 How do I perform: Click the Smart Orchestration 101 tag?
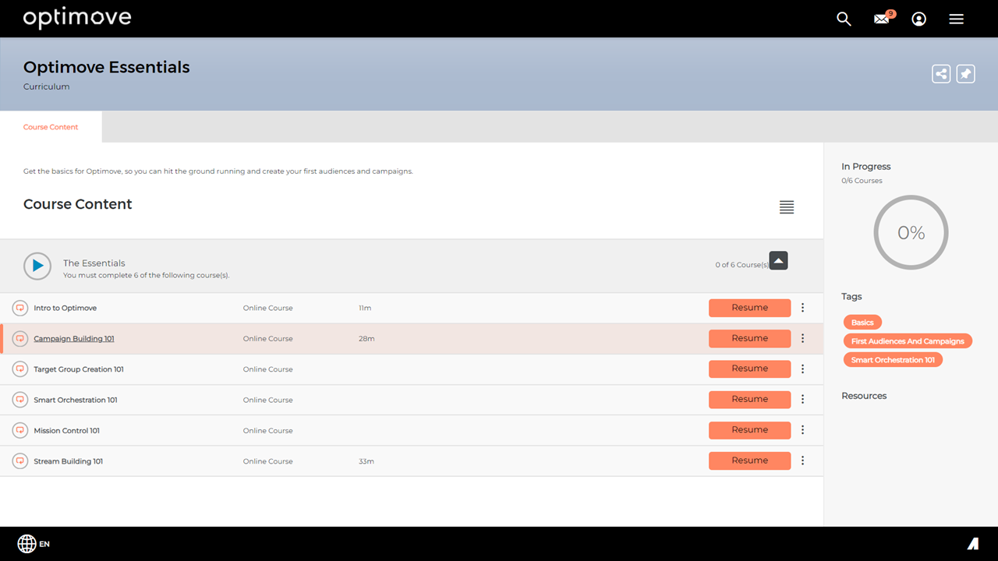[893, 360]
